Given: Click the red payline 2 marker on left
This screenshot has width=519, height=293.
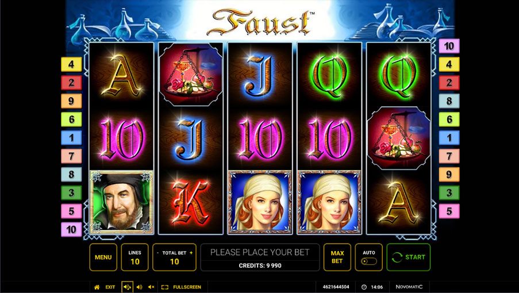Looking at the screenshot, I should [x=71, y=83].
